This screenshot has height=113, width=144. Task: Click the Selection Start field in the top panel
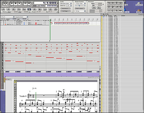(98, 3)
